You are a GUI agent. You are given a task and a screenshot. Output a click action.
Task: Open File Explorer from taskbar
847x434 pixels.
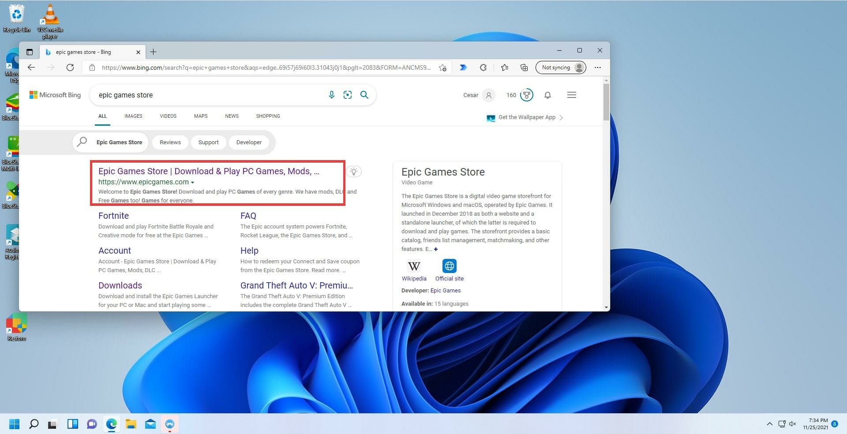point(131,424)
